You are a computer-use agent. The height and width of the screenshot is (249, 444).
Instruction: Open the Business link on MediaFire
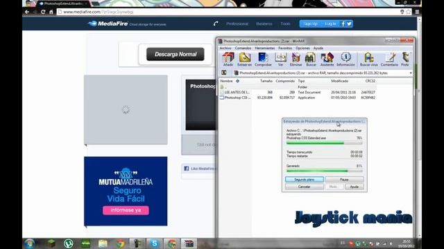click(264, 24)
